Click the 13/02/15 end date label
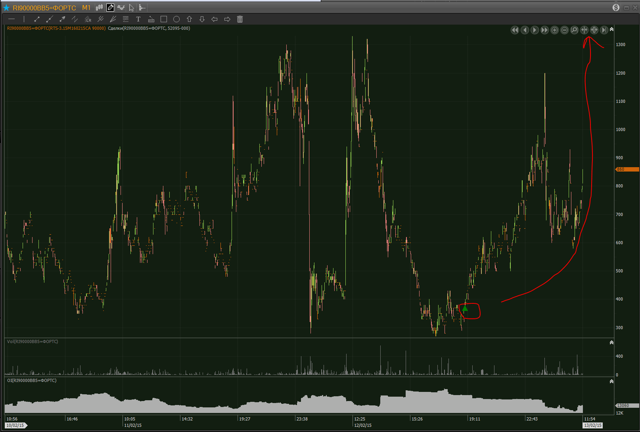 [x=593, y=425]
